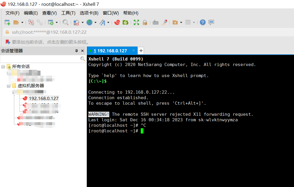Collapse the 所有会话 tree node
294x187 pixels.
(3, 67)
